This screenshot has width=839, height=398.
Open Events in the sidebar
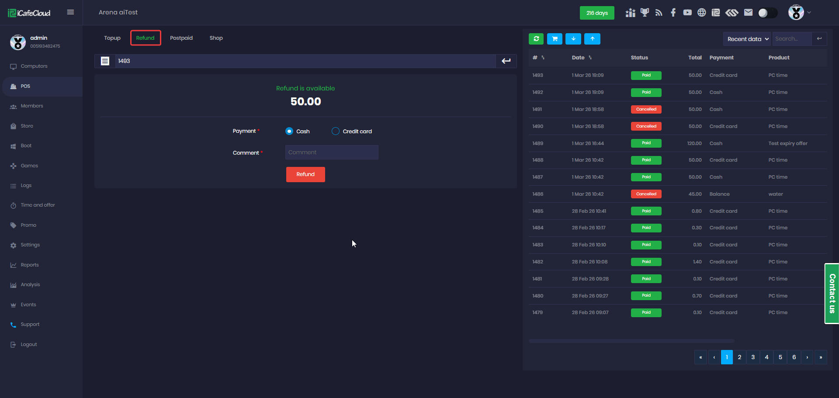click(28, 305)
